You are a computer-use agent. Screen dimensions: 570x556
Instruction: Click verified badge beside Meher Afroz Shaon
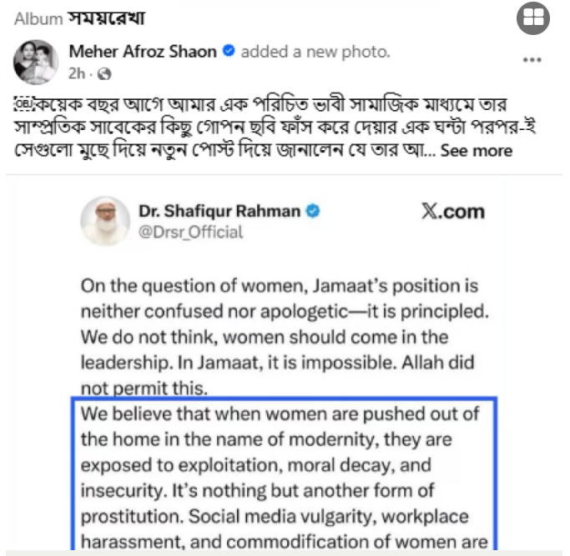coord(229,52)
